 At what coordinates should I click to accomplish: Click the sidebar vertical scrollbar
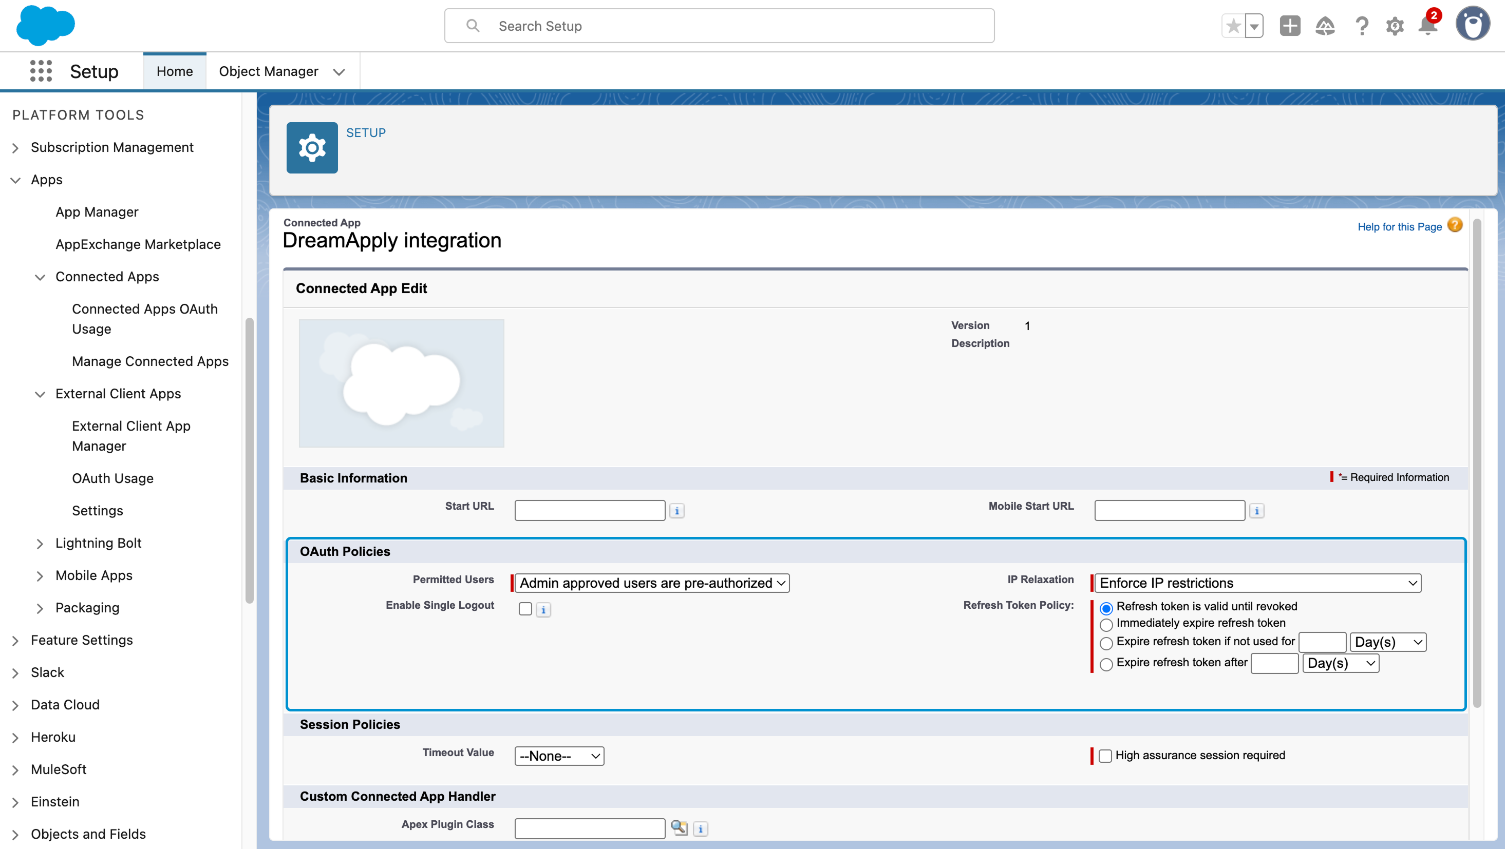pyautogui.click(x=250, y=460)
